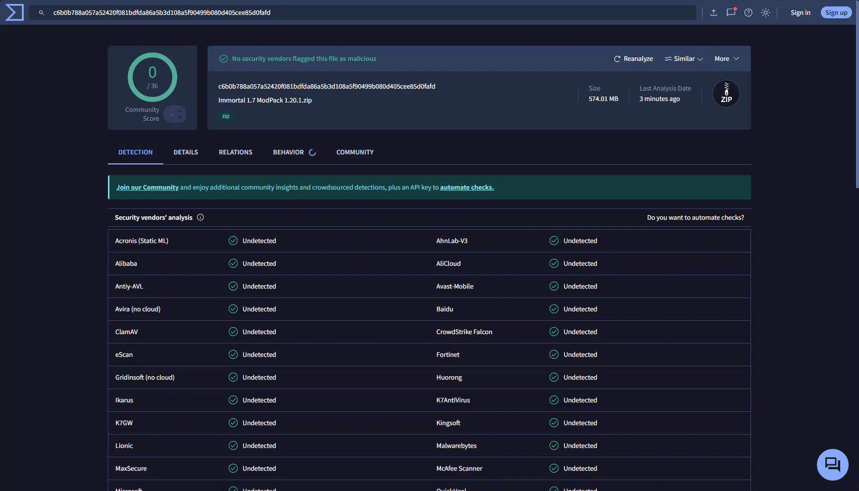Click the Ikarus undetected check icon

click(233, 400)
